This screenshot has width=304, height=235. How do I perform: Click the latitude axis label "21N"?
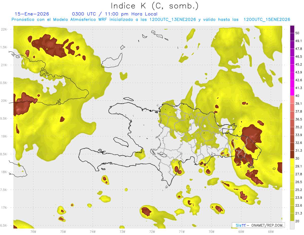tap(4, 65)
